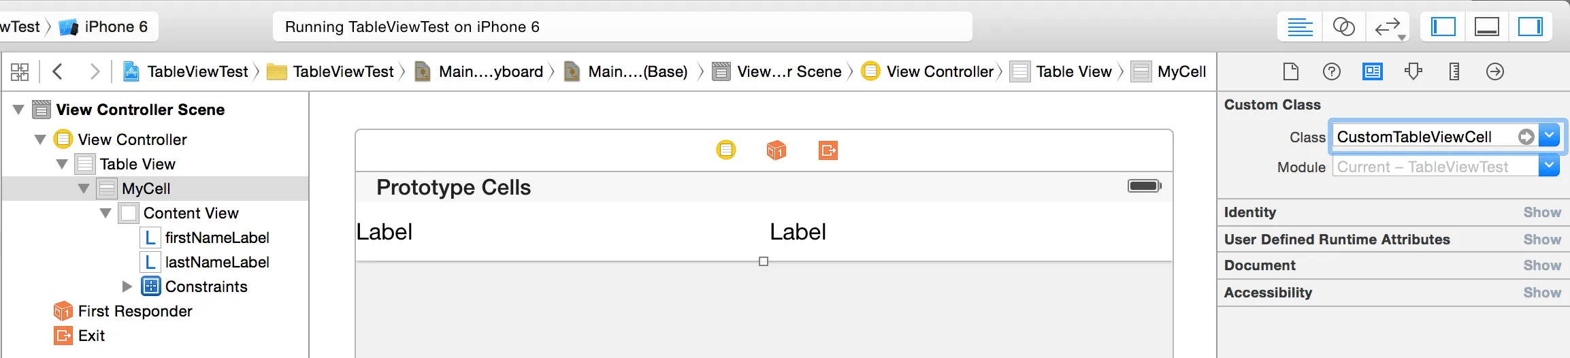Show the Accessibility section
This screenshot has width=1570, height=358.
[x=1541, y=293]
